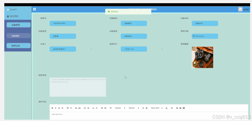Insert a blockquote in editor
Screen dimensions: 252x121
tap(68, 108)
